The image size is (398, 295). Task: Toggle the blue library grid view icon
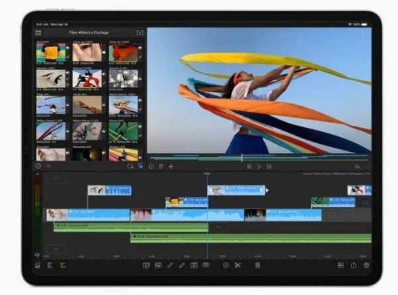click(x=141, y=166)
